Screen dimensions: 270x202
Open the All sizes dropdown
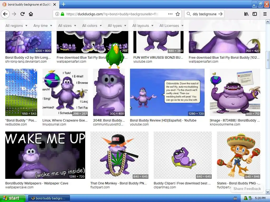coord(67,26)
